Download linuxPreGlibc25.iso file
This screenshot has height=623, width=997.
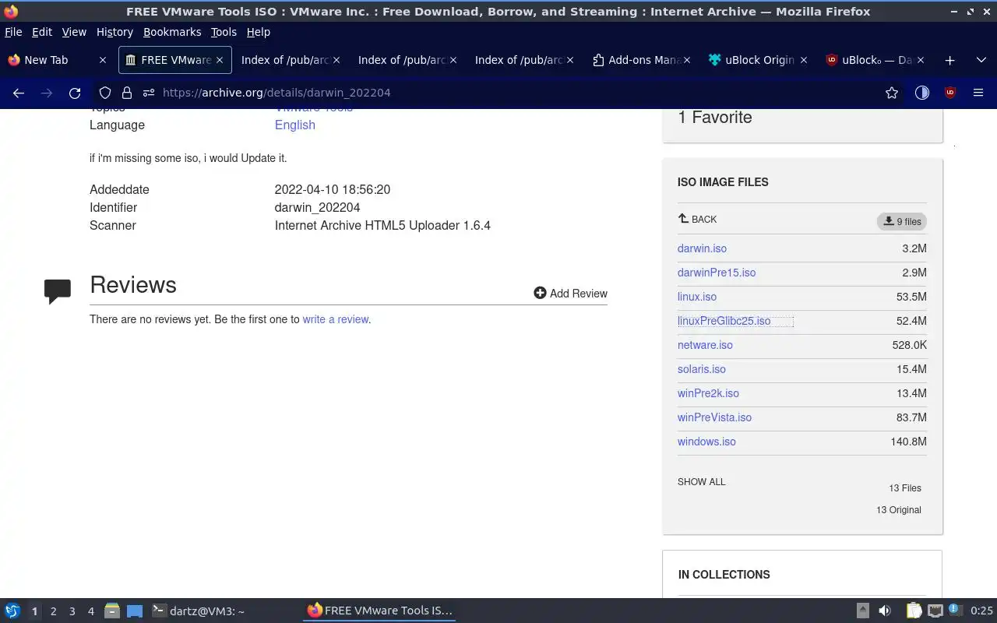click(x=724, y=321)
